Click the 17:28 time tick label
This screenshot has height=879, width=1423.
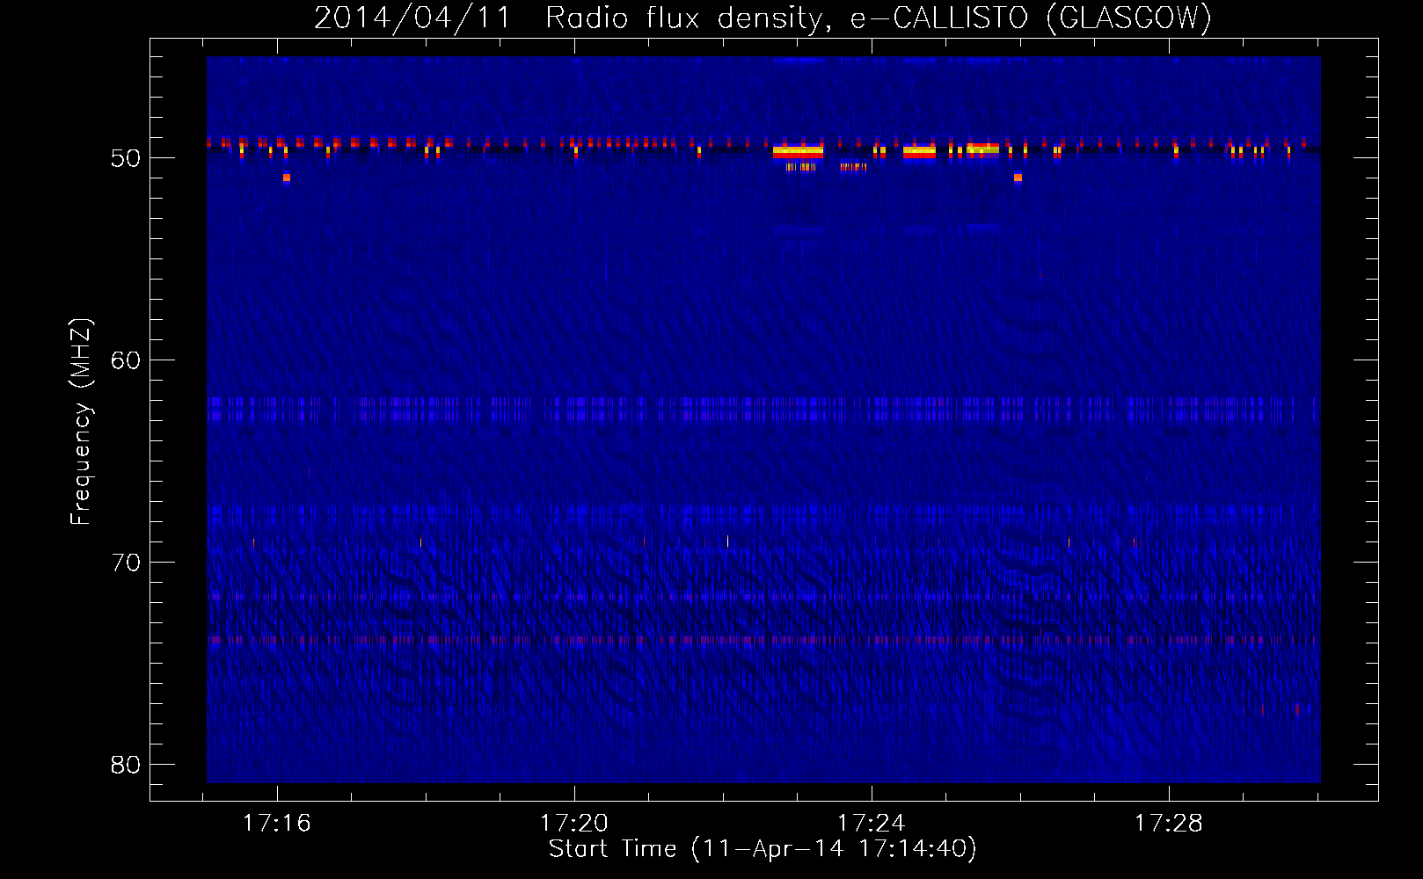point(1169,824)
